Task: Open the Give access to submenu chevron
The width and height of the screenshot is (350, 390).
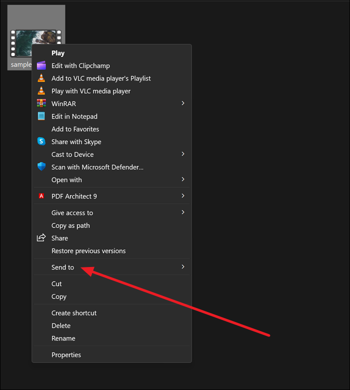Action: coord(183,212)
